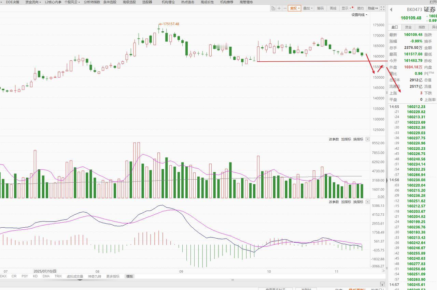This screenshot has height=290, width=437.
Task: Open 更多指标 more indicators
Action: click(x=113, y=276)
